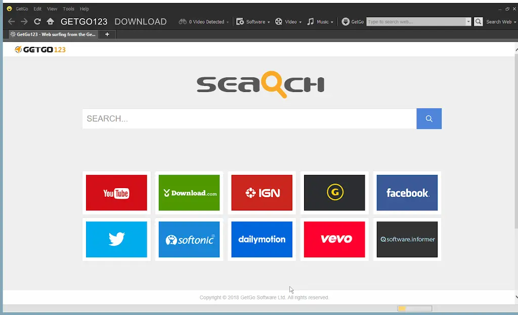Click the blue search button
518x315 pixels.
(x=429, y=118)
